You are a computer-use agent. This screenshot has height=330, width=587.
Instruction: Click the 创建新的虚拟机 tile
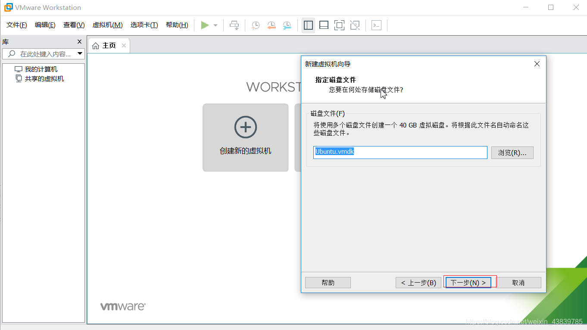(x=246, y=137)
